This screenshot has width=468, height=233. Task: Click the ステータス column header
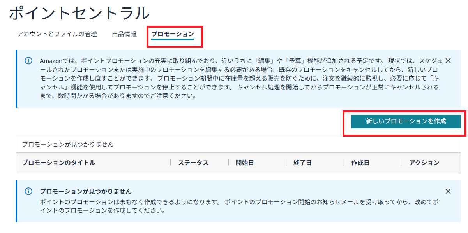point(193,163)
